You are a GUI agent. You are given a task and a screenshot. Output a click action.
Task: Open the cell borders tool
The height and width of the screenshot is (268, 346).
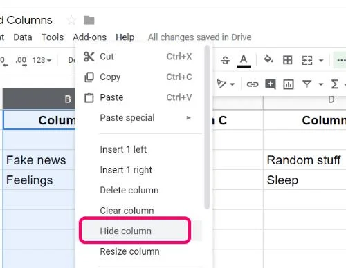pyautogui.click(x=287, y=60)
